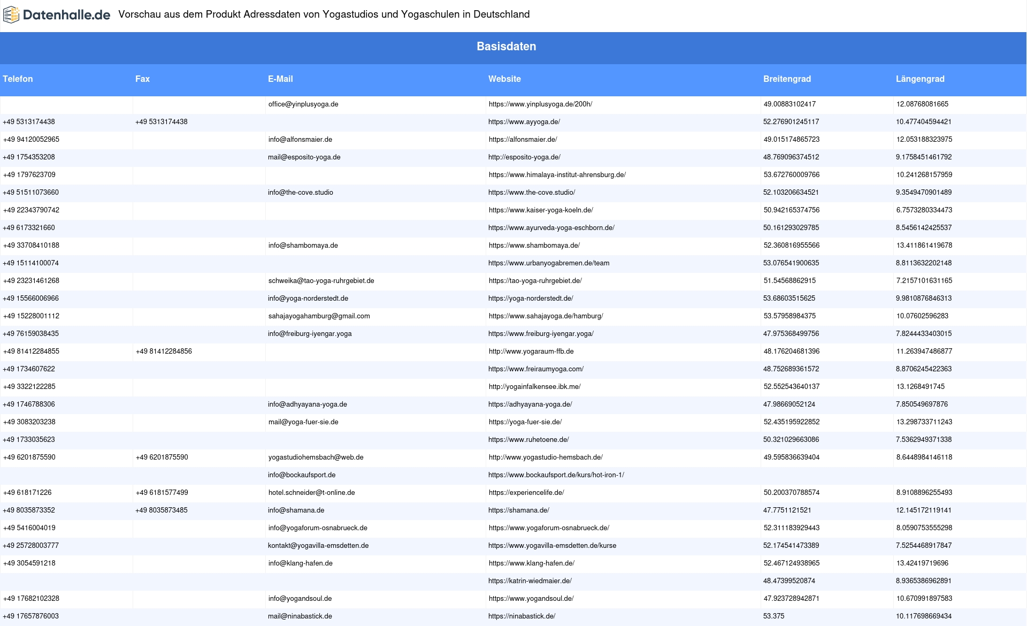Click the Telefon column header
Viewport: 1027px width, 626px height.
(18, 79)
